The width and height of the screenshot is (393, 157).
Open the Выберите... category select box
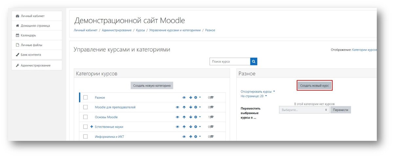tap(304, 110)
